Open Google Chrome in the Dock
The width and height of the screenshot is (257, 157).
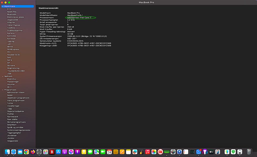point(27,152)
